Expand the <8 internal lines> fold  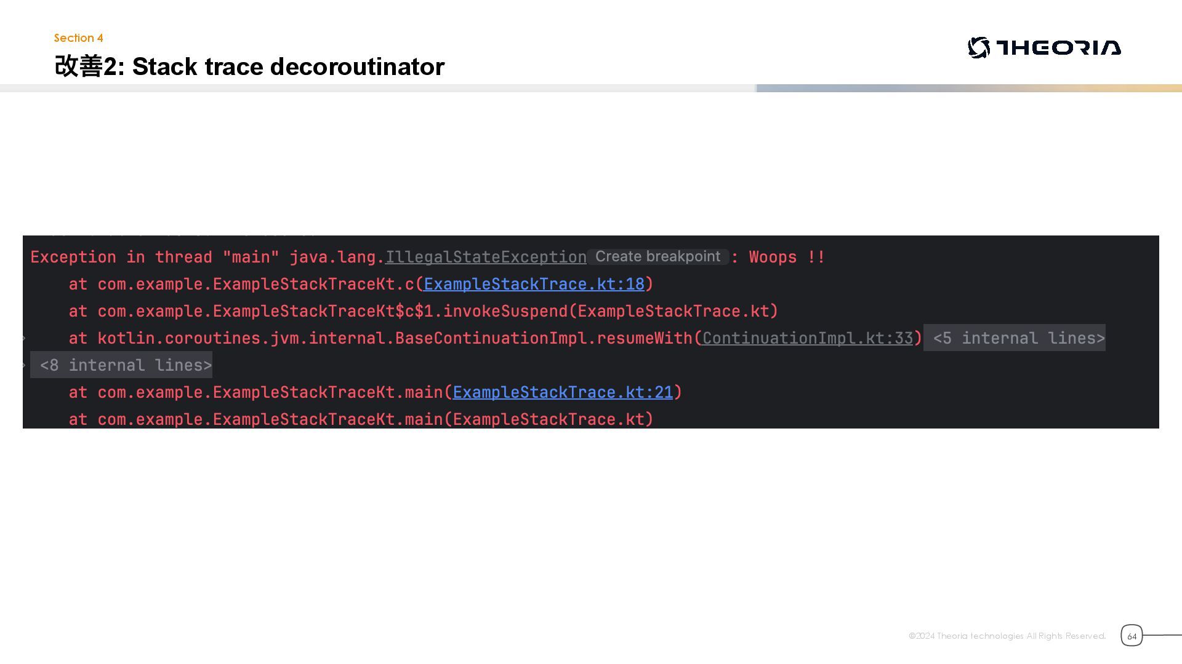click(126, 365)
